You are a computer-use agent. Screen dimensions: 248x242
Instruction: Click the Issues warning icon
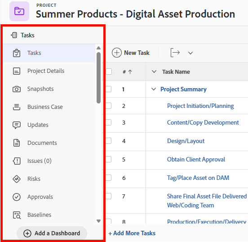17,161
